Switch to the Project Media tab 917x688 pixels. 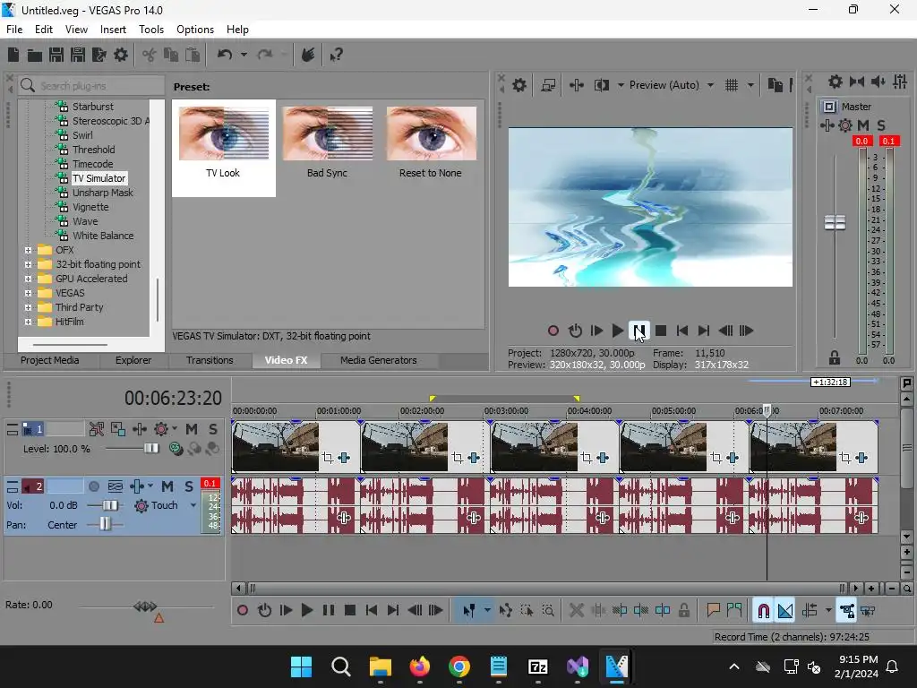click(50, 360)
